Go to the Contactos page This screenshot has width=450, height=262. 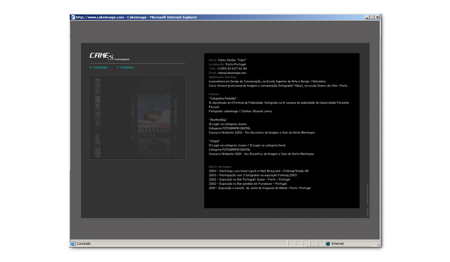coord(127,67)
